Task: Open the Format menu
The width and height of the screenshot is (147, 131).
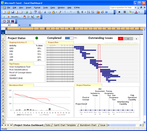Action: pos(37,8)
